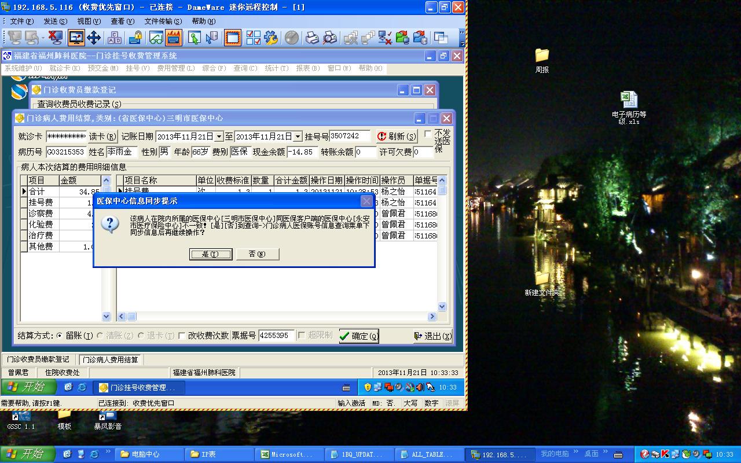Click the green mouse pointer toolbar icon
Image resolution: width=741 pixels, height=463 pixels.
[x=194, y=38]
